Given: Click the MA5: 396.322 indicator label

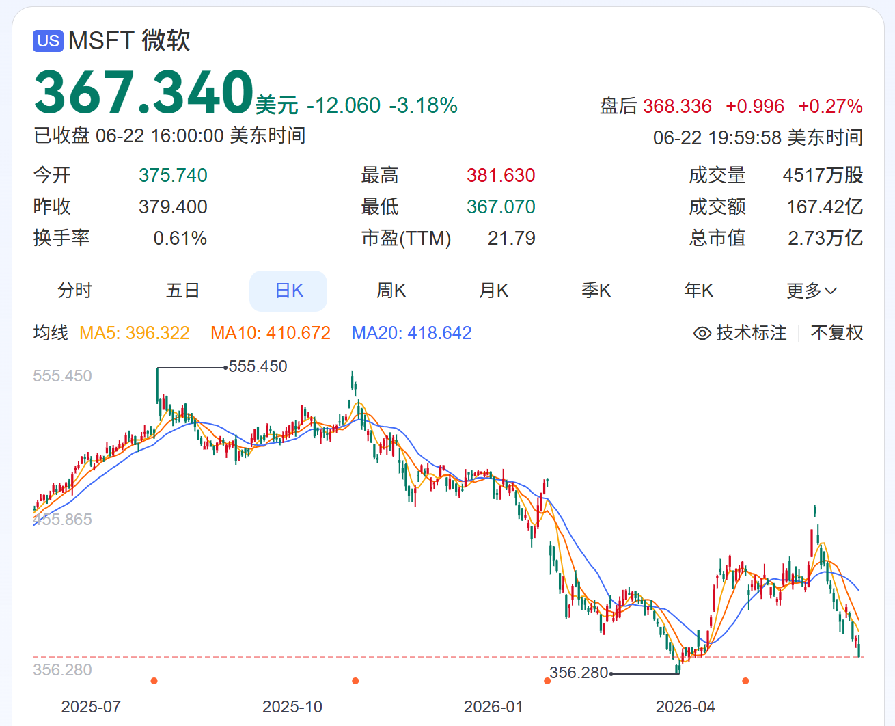Looking at the screenshot, I should 135,333.
